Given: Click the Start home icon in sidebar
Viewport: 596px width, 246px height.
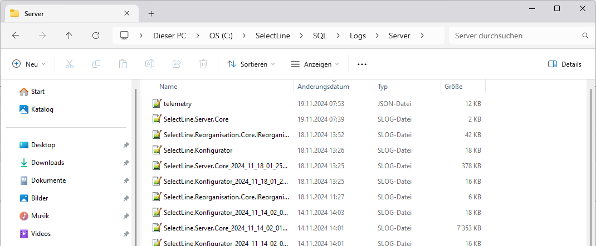Looking at the screenshot, I should (24, 92).
